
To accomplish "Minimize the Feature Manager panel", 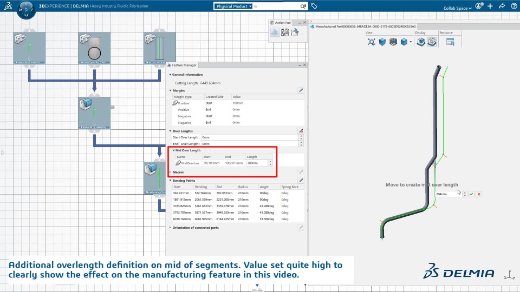I will (x=300, y=65).
